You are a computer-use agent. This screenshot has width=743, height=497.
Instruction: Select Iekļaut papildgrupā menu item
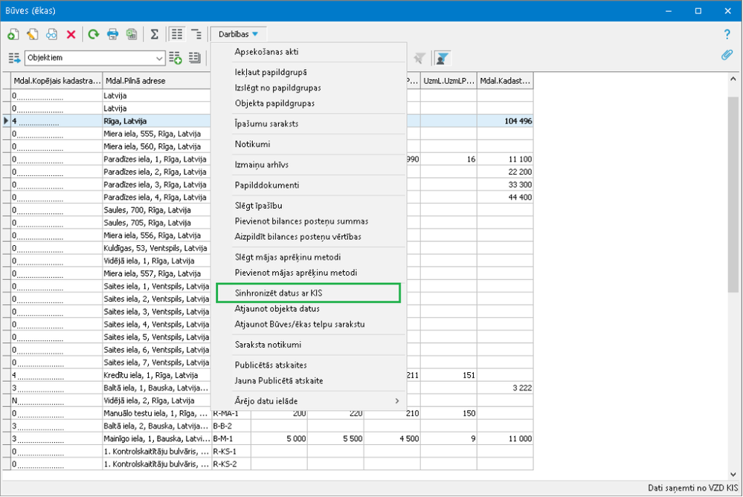coord(309,72)
